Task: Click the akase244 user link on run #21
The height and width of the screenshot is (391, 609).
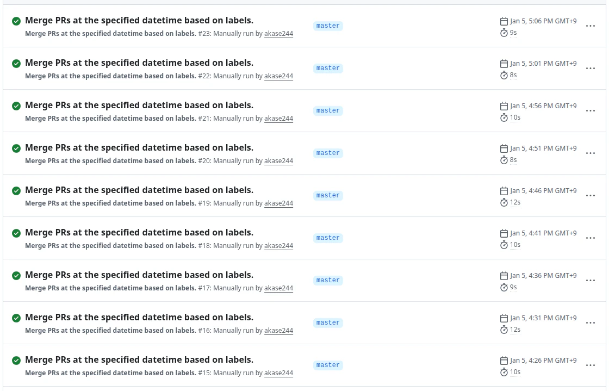Action: pyautogui.click(x=278, y=119)
